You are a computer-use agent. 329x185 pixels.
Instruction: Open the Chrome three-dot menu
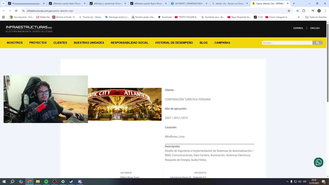(325, 11)
